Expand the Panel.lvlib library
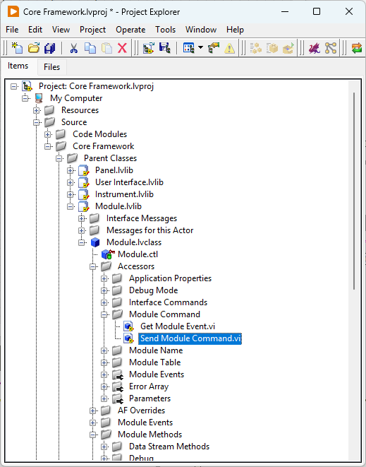366x467 pixels. coord(70,170)
